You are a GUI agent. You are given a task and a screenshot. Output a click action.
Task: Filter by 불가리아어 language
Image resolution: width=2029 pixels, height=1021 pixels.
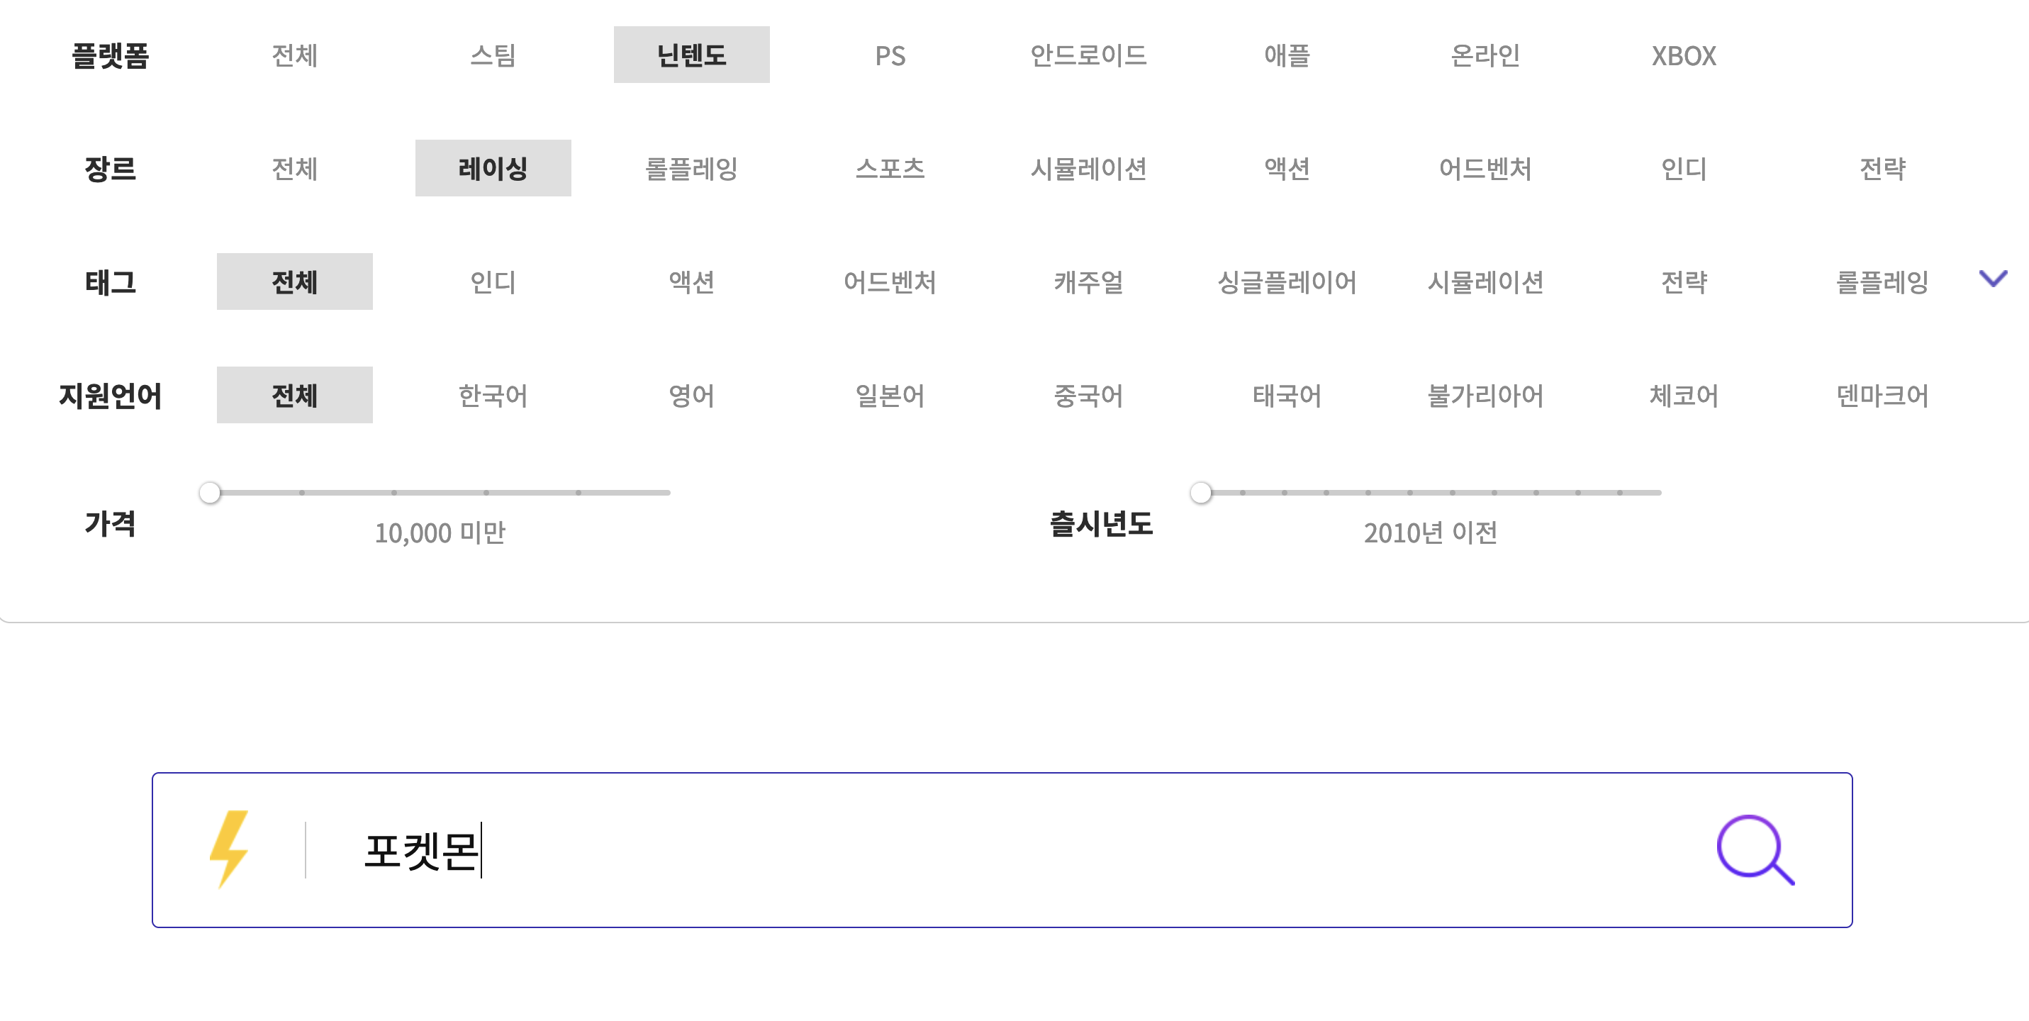(1485, 396)
